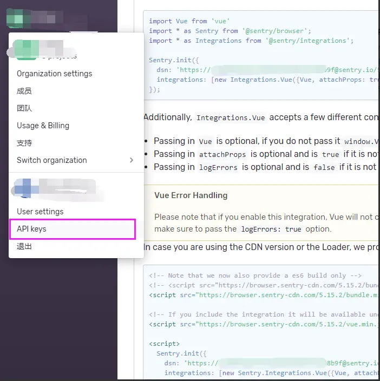
Task: Click the Vue Error Handling heading
Action: (191, 195)
